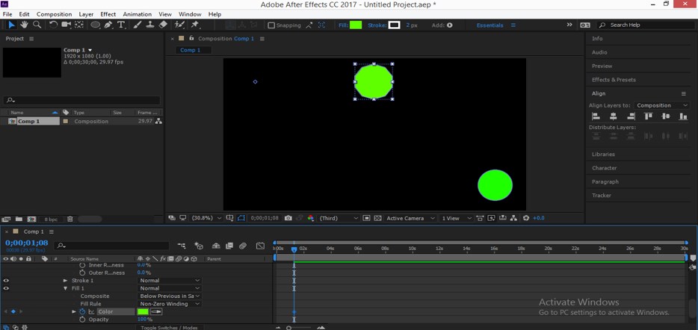Screen dimensions: 698x330
Task: Open the Stroke 1 Normal blend mode dropdown
Action: (x=169, y=281)
